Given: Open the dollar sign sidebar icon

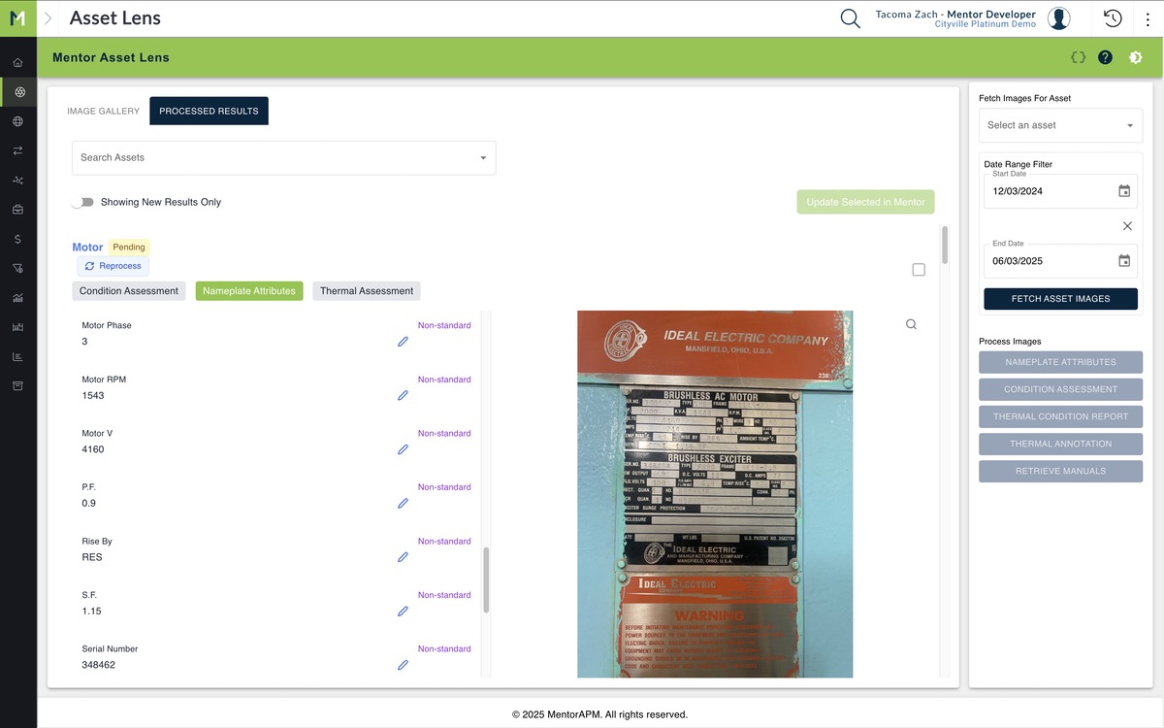Looking at the screenshot, I should point(18,239).
